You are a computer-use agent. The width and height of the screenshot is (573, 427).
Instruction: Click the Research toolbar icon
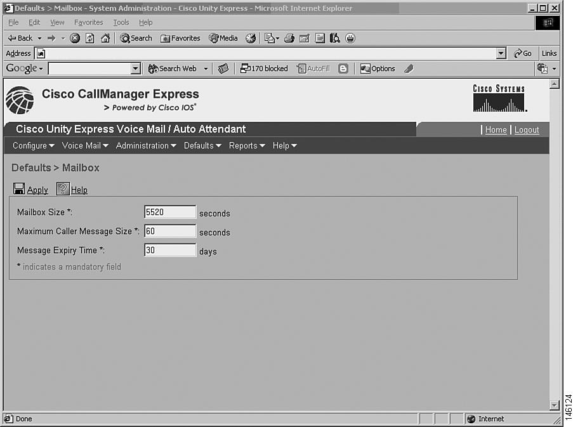pyautogui.click(x=335, y=38)
